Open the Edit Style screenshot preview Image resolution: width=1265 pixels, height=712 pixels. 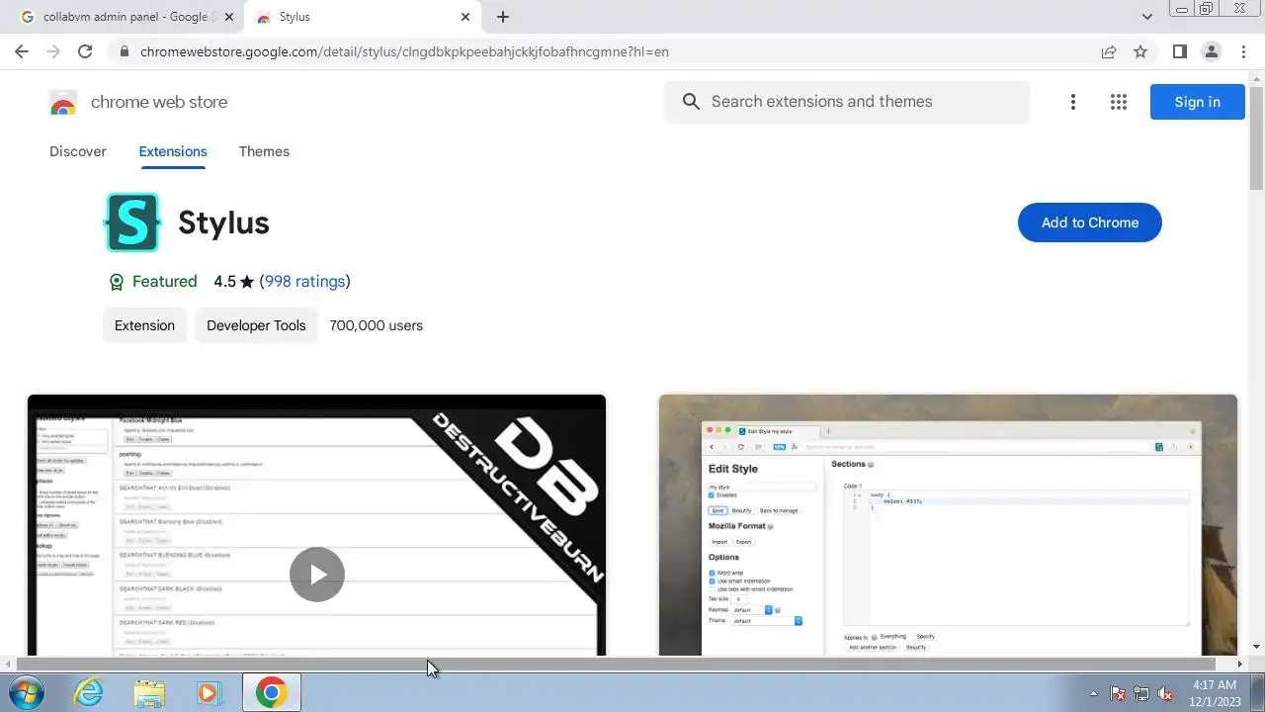(948, 525)
